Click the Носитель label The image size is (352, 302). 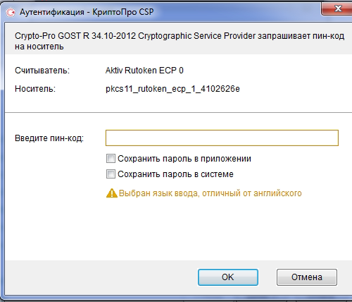tap(35, 89)
